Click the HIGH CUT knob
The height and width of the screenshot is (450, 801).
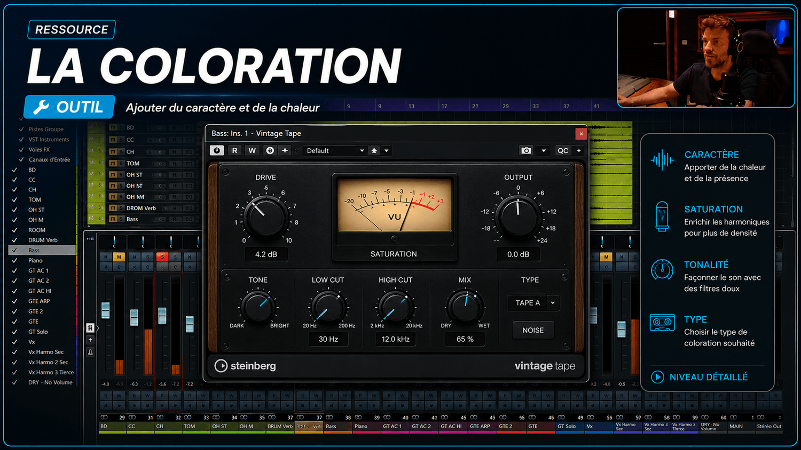coord(396,307)
